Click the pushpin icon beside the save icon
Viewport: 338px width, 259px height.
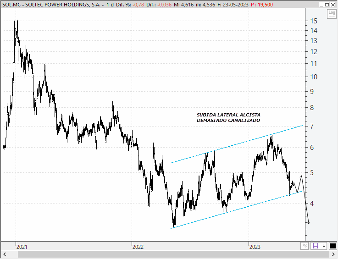click(x=324, y=246)
